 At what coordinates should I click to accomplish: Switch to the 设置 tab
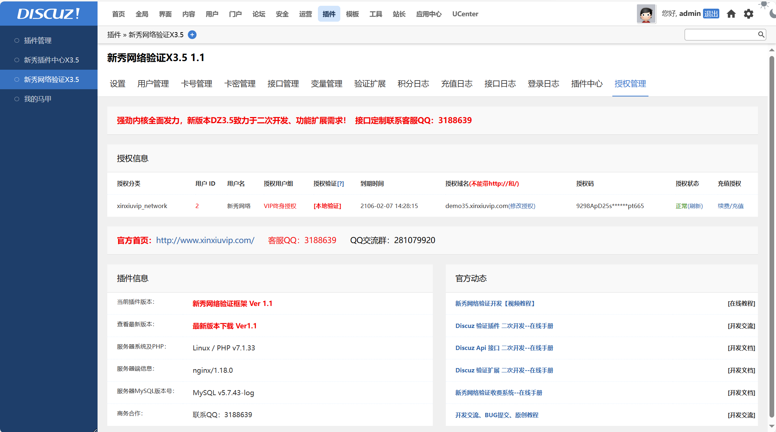coord(117,84)
